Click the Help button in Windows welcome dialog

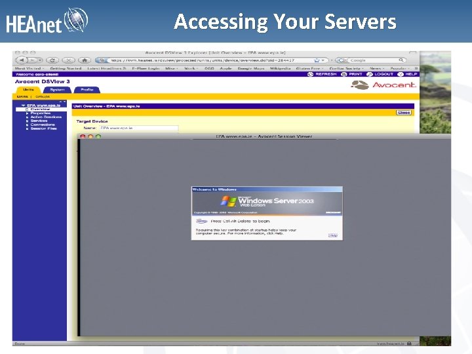(x=333, y=235)
